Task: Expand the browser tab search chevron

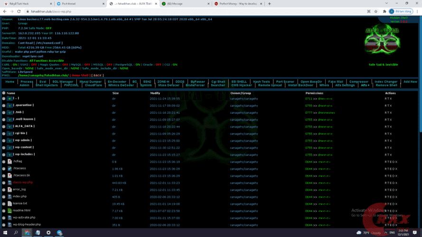Action: [386, 3]
